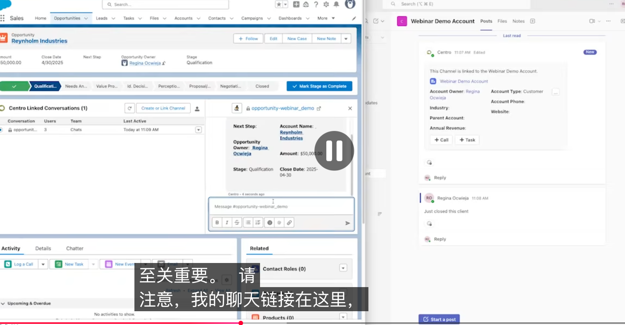Open the Files tab in the channel
The height and width of the screenshot is (325, 625).
point(502,21)
